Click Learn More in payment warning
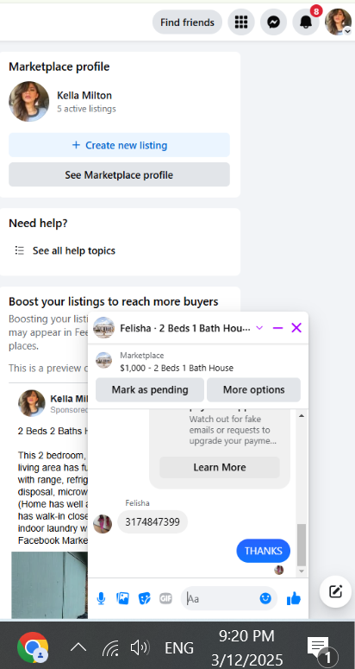This screenshot has height=669, width=355. [x=220, y=467]
